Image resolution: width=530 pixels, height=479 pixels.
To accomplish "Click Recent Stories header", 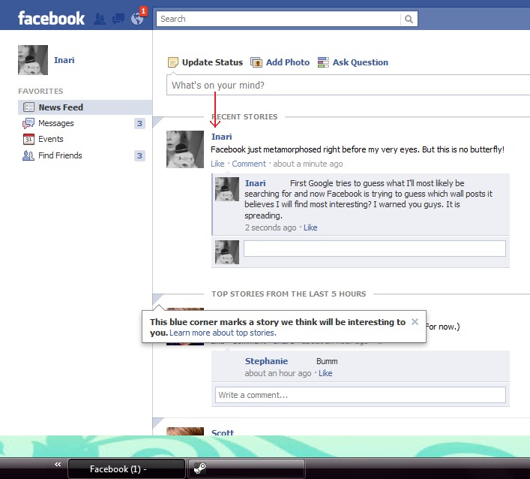I will (x=244, y=117).
